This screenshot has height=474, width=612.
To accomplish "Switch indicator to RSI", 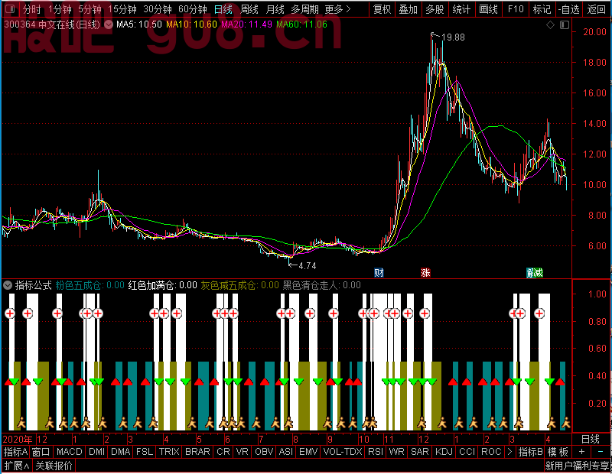I will point(376,452).
